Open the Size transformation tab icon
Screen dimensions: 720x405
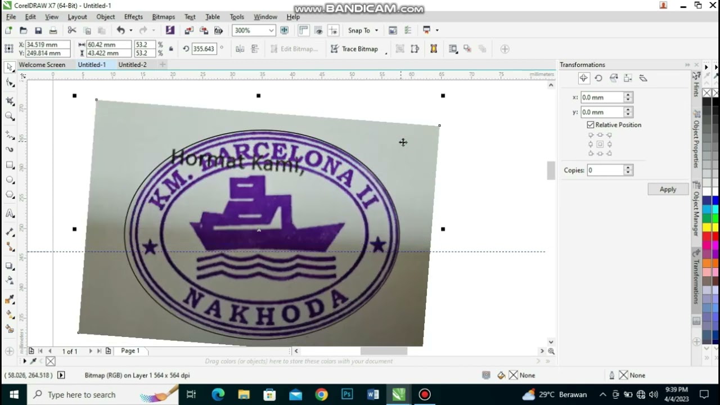point(628,78)
